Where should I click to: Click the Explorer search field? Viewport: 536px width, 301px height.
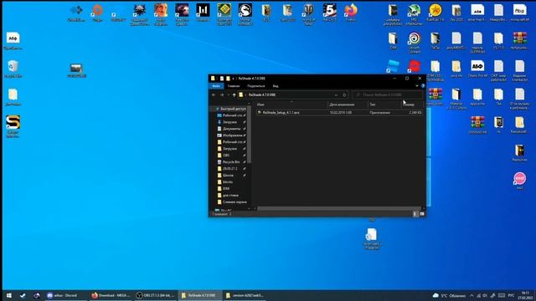click(387, 94)
